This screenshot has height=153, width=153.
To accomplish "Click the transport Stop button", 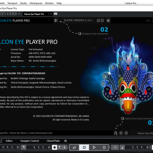I will coord(84,147).
